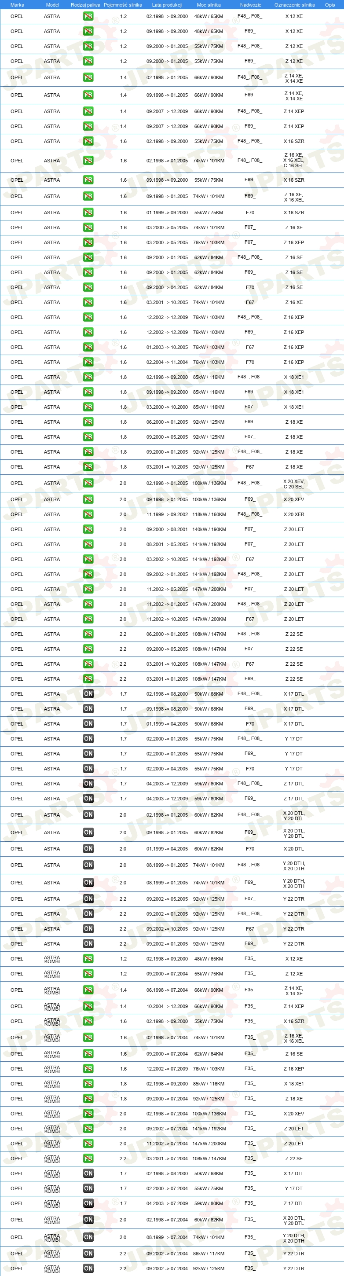Select the cell containing C 20 SEL
This screenshot has width=344, height=1276.
294,484
